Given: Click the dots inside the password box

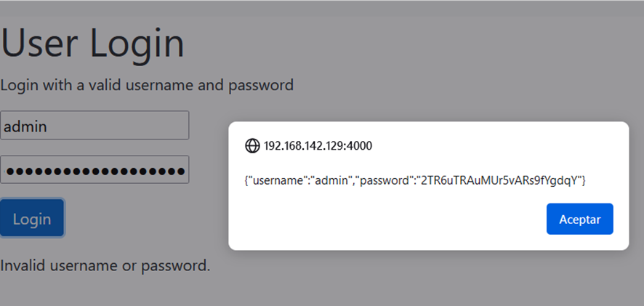Looking at the screenshot, I should coord(94,171).
